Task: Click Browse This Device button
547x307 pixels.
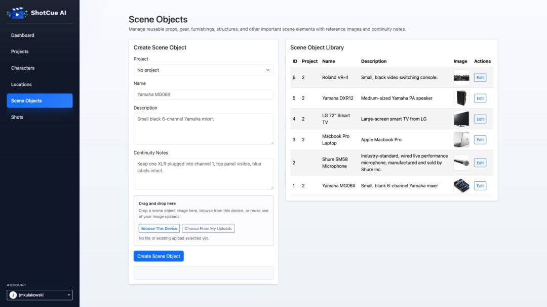Action: tap(159, 228)
